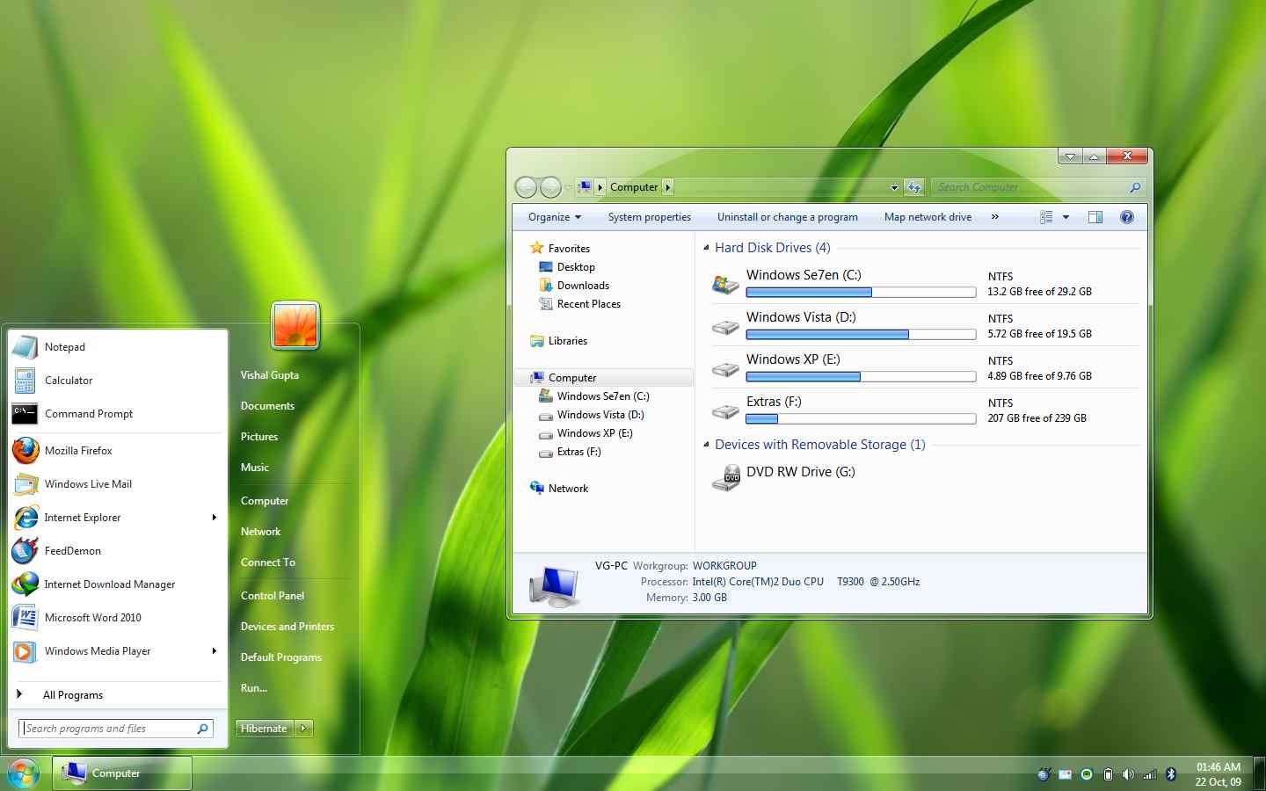Screen dimensions: 1266x791
Task: Click the network signal tray icon
Action: [1150, 774]
